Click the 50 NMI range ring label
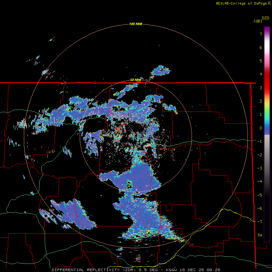 (136, 80)
